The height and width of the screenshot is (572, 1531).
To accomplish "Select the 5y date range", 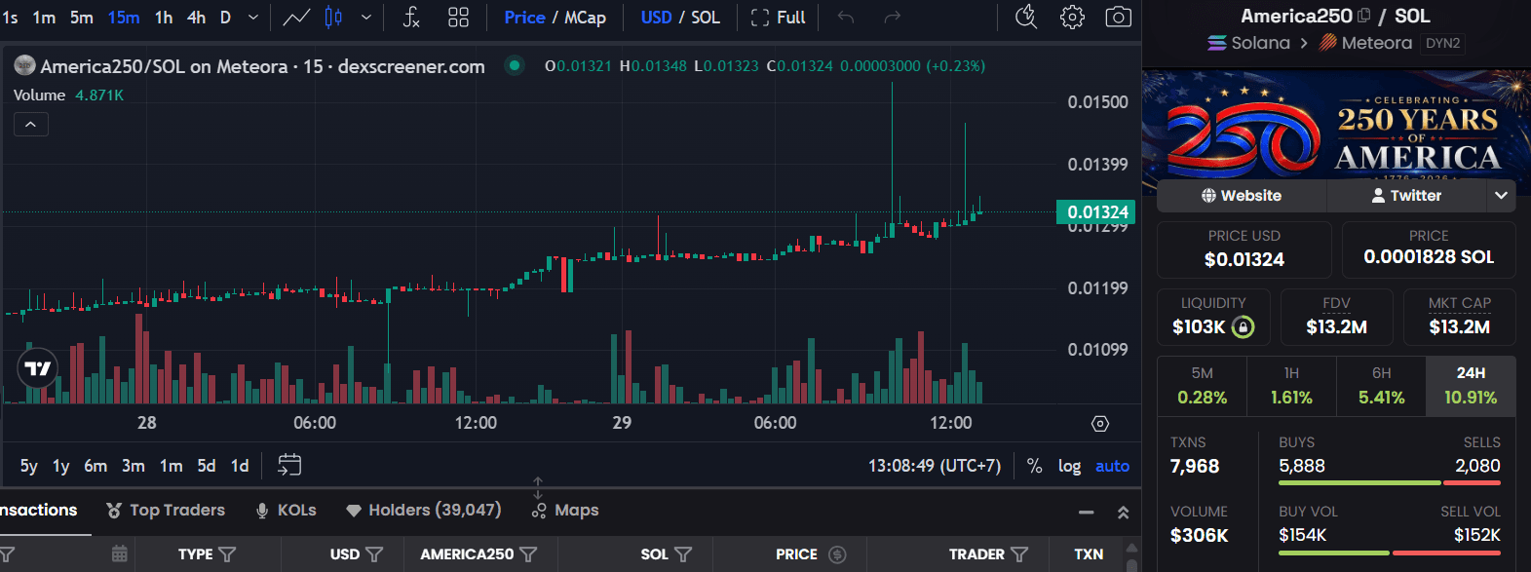I will pos(29,466).
